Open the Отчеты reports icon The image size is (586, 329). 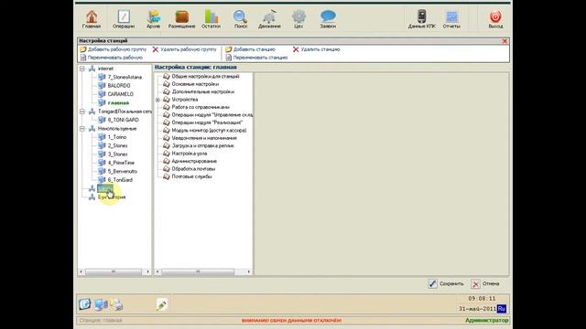point(451,19)
